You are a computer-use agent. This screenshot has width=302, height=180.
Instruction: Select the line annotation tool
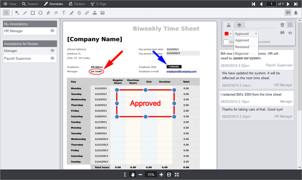(x=25, y=13)
